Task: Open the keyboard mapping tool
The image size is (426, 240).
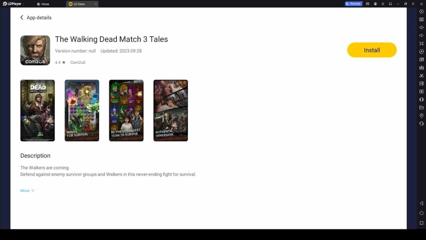Action: (421, 19)
